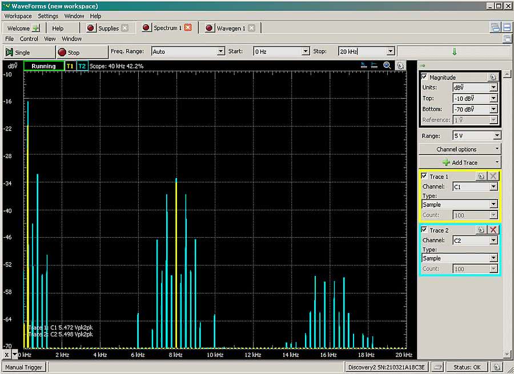Uncheck the Magnitude checkbox
Image resolution: width=514 pixels, height=374 pixels.
(x=424, y=77)
